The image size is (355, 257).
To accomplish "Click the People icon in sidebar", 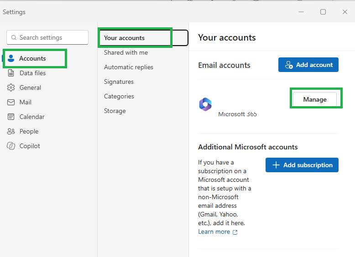I will (x=11, y=131).
